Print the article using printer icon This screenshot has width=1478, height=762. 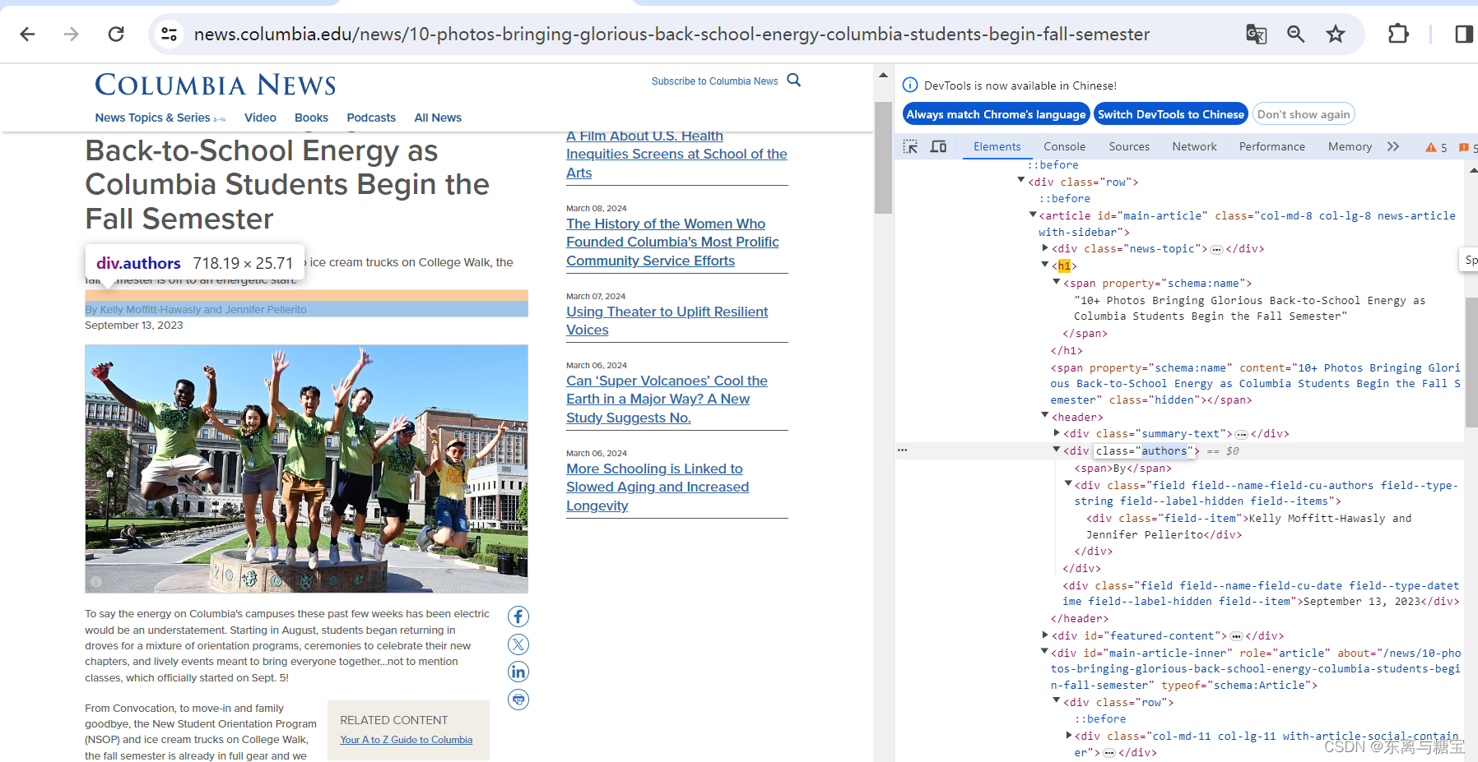[x=518, y=700]
